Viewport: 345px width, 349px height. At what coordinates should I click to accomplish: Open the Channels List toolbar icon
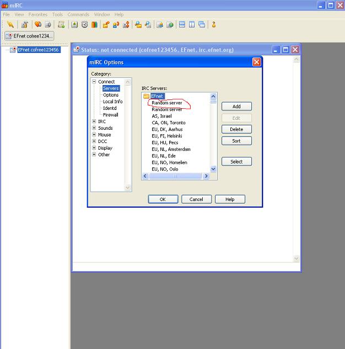[48, 24]
